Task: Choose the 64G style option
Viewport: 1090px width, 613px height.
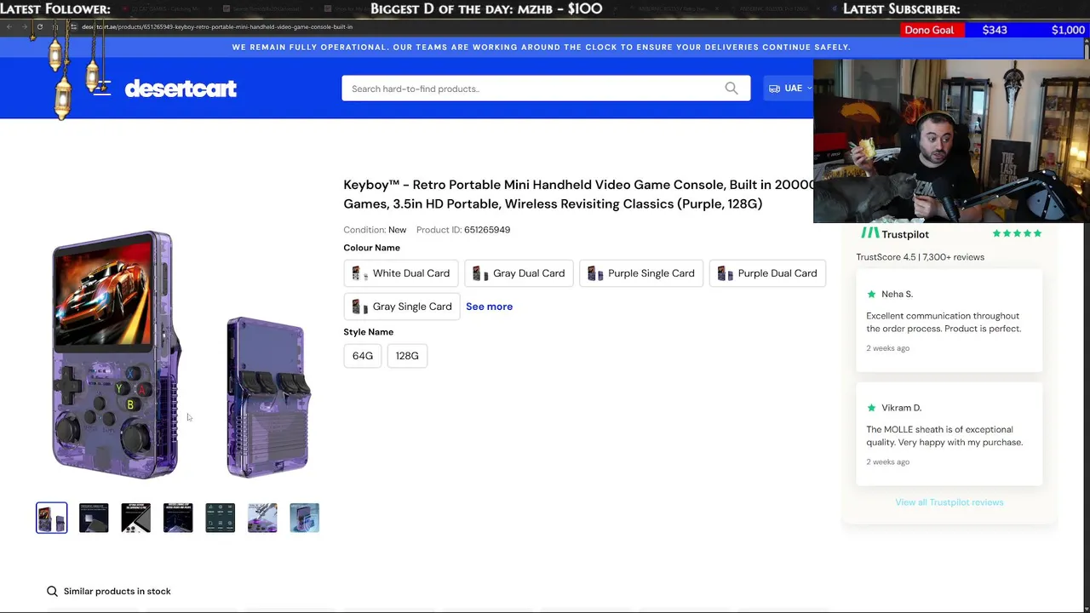Action: point(363,356)
